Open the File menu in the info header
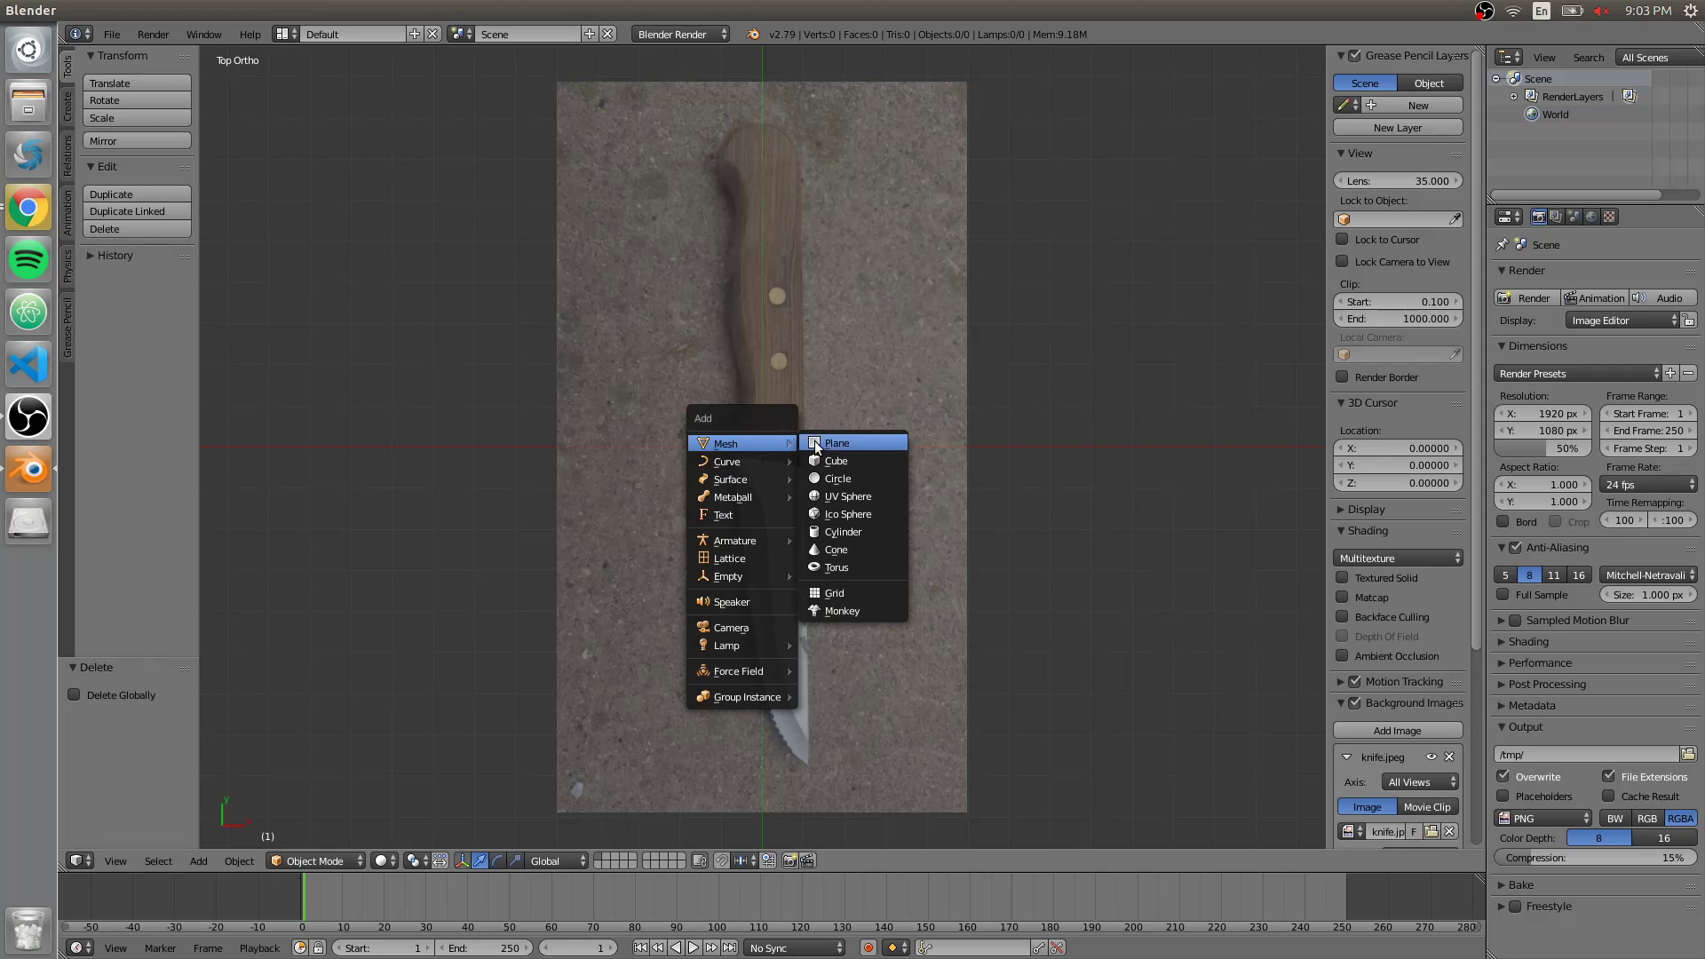 click(x=112, y=35)
